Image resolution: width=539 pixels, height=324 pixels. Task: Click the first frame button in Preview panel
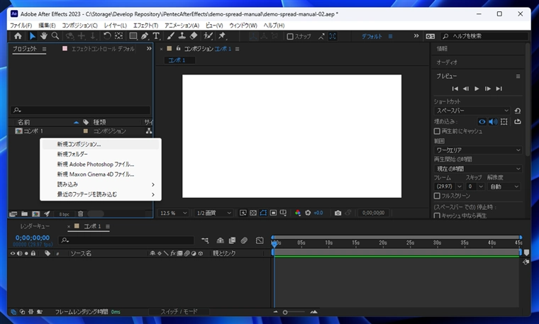point(455,89)
